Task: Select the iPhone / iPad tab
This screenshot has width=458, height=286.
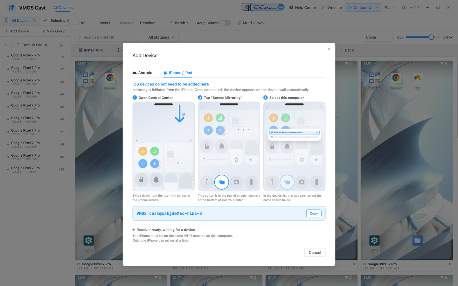Action: [x=178, y=73]
